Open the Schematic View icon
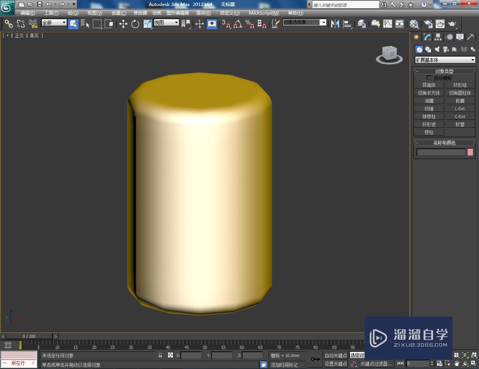Viewport: 479px width, 369px height. point(400,24)
